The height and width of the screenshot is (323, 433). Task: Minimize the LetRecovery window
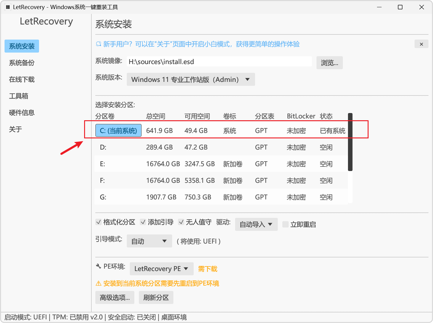coord(379,7)
